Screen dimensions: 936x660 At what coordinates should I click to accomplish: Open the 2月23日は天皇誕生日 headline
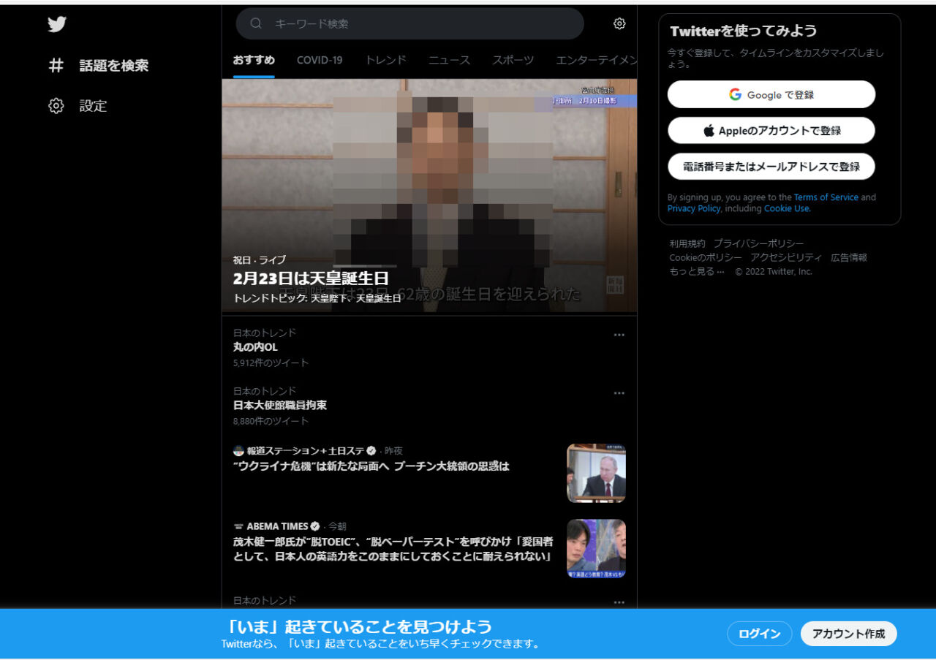pyautogui.click(x=311, y=278)
